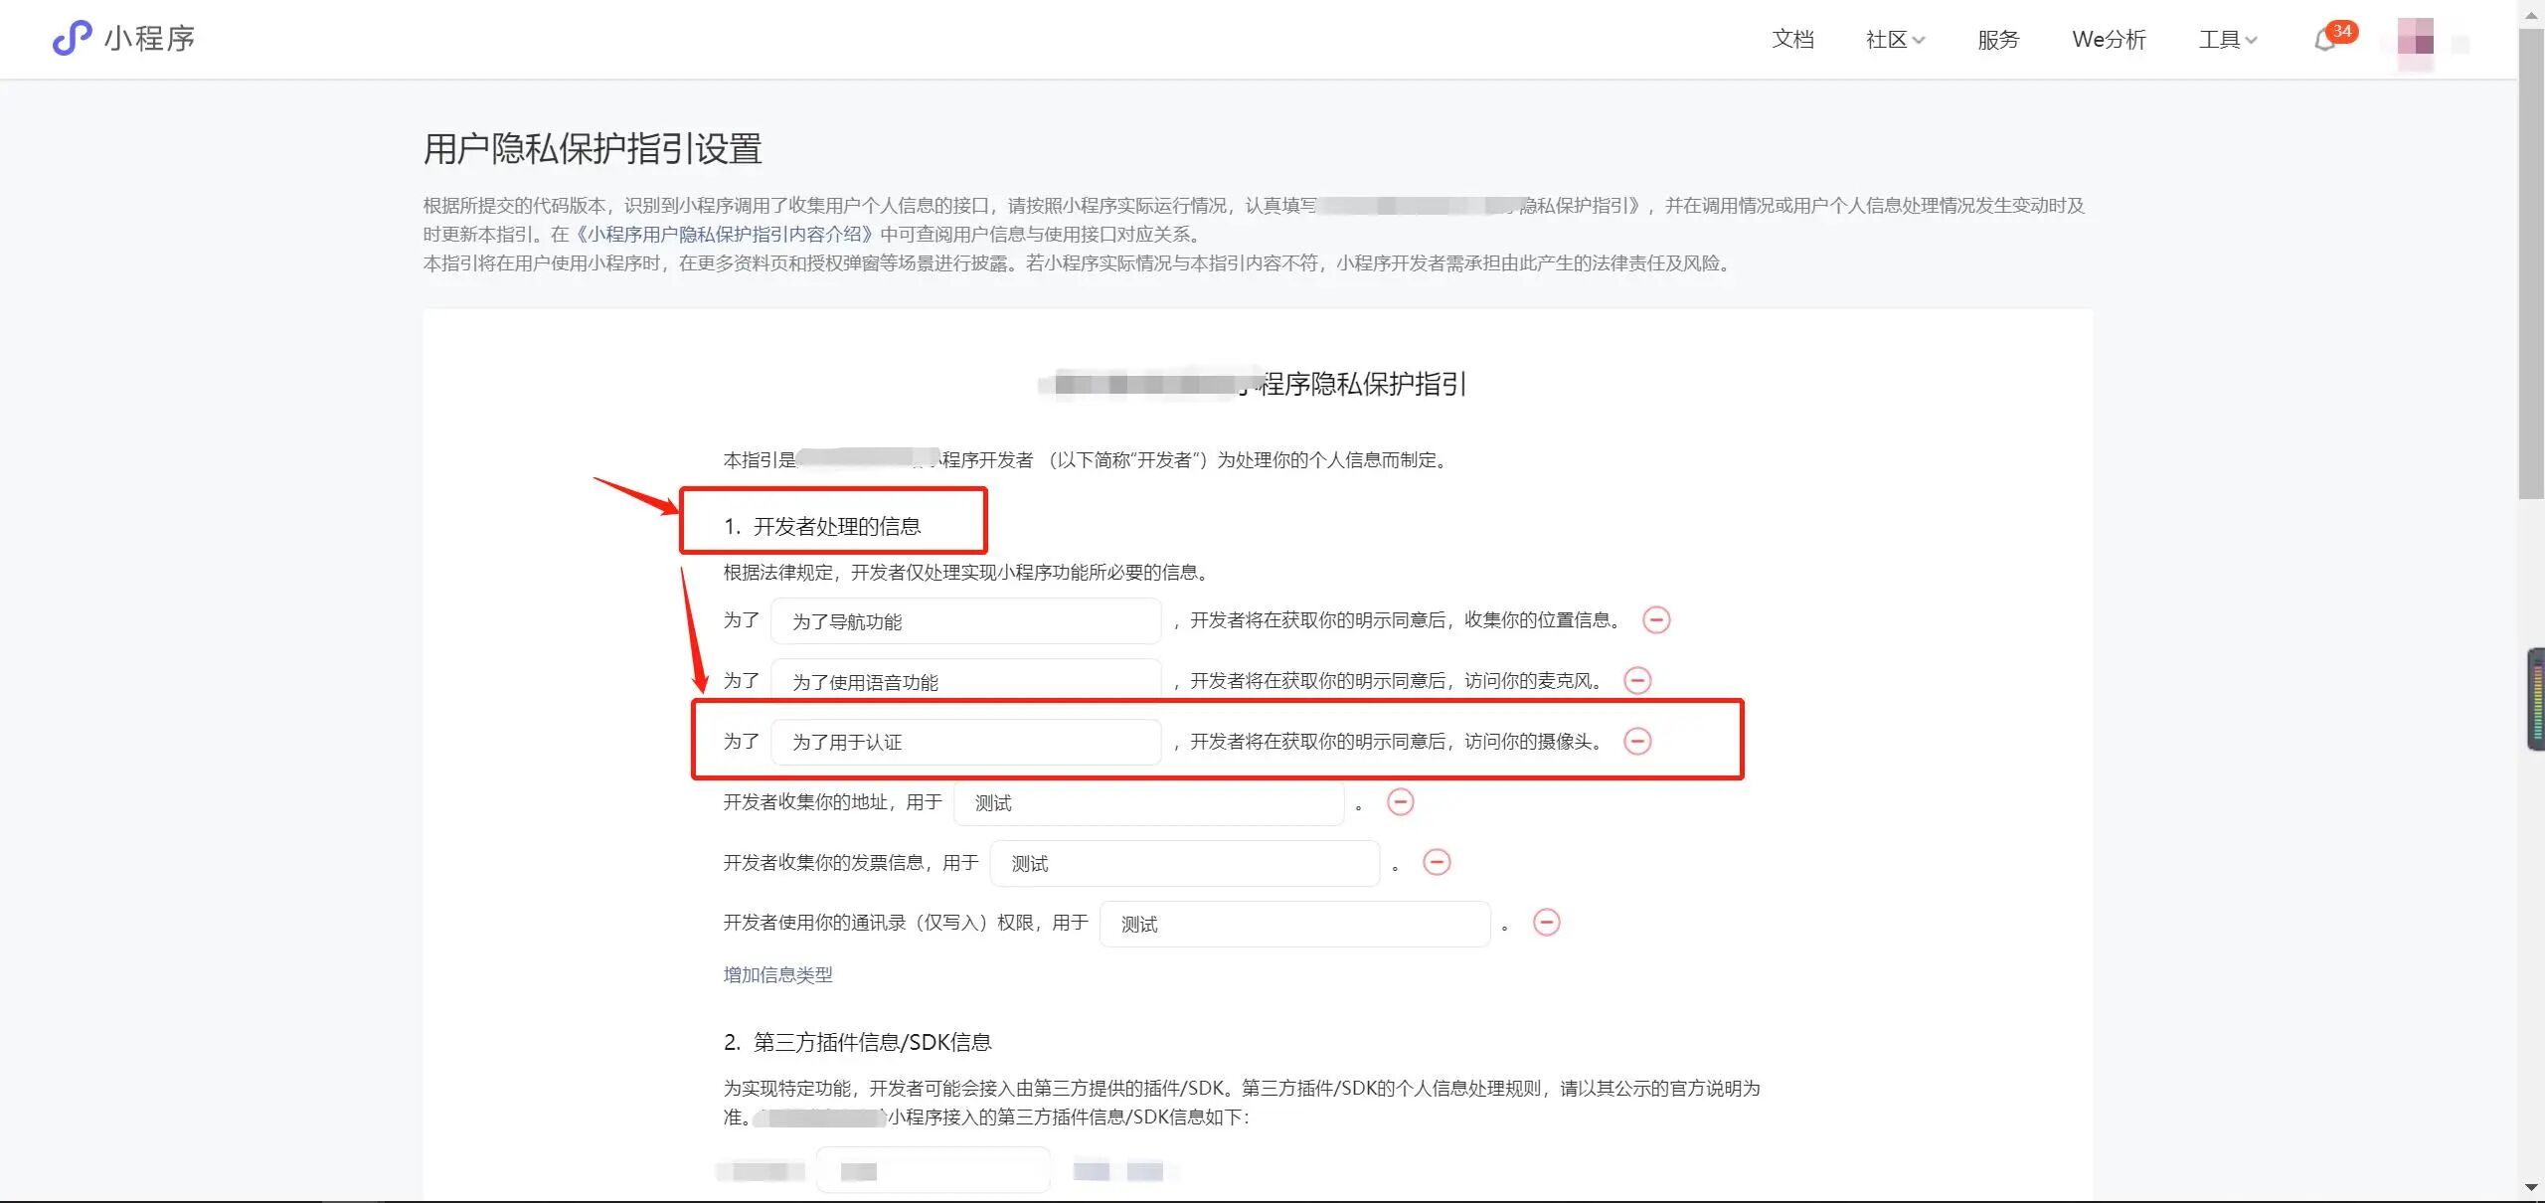This screenshot has width=2545, height=1203.
Task: Click the 为了用于认证 input field
Action: point(965,743)
